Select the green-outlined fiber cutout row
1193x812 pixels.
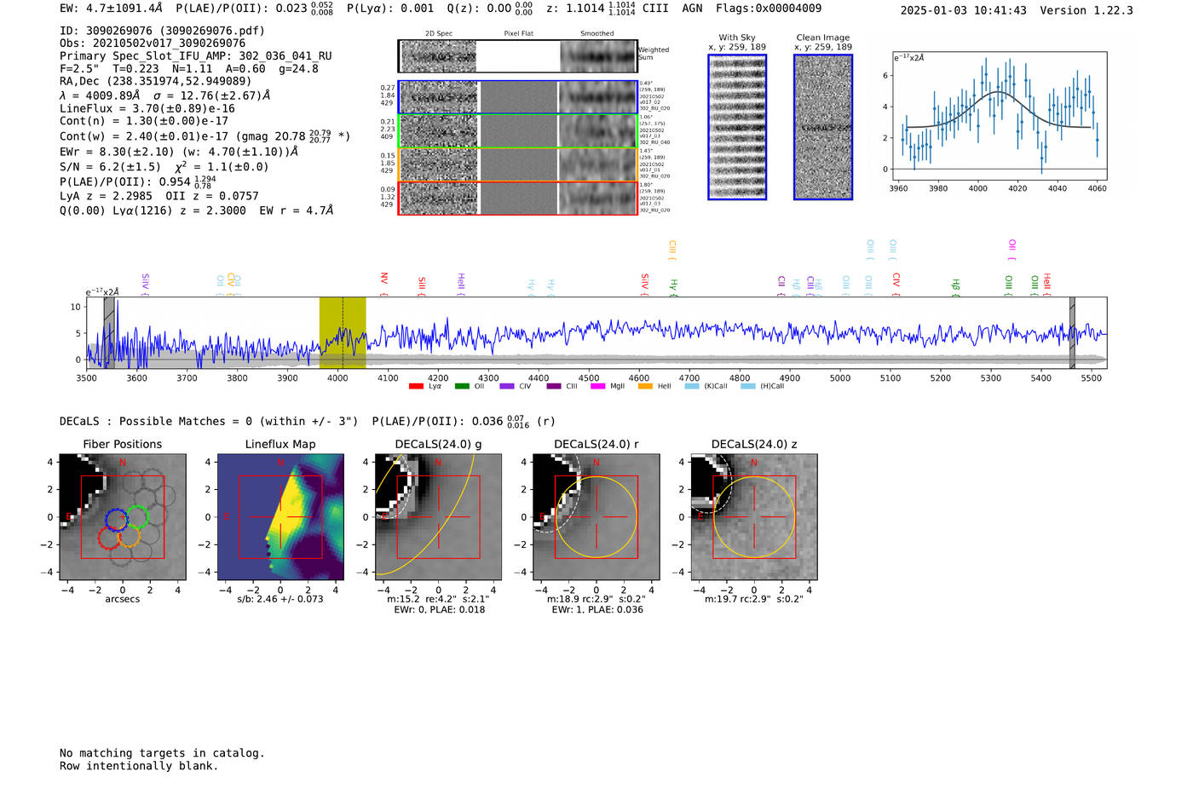click(x=518, y=130)
